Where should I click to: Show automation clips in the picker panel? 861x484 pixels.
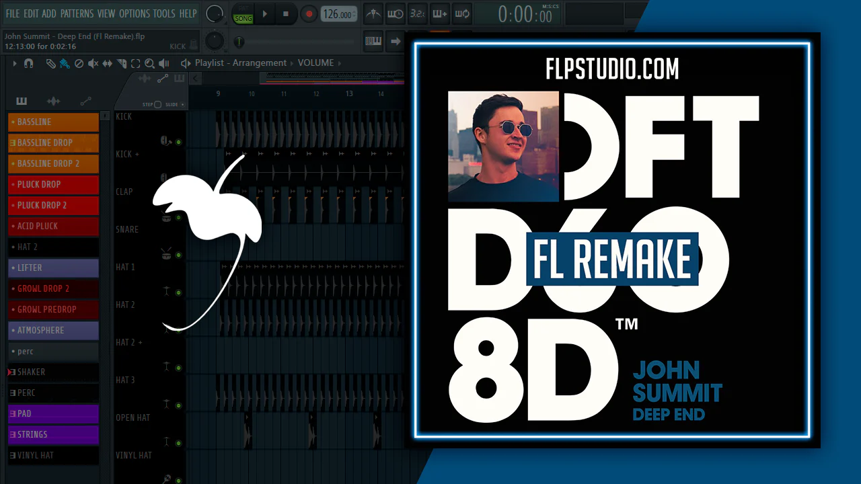pyautogui.click(x=85, y=101)
